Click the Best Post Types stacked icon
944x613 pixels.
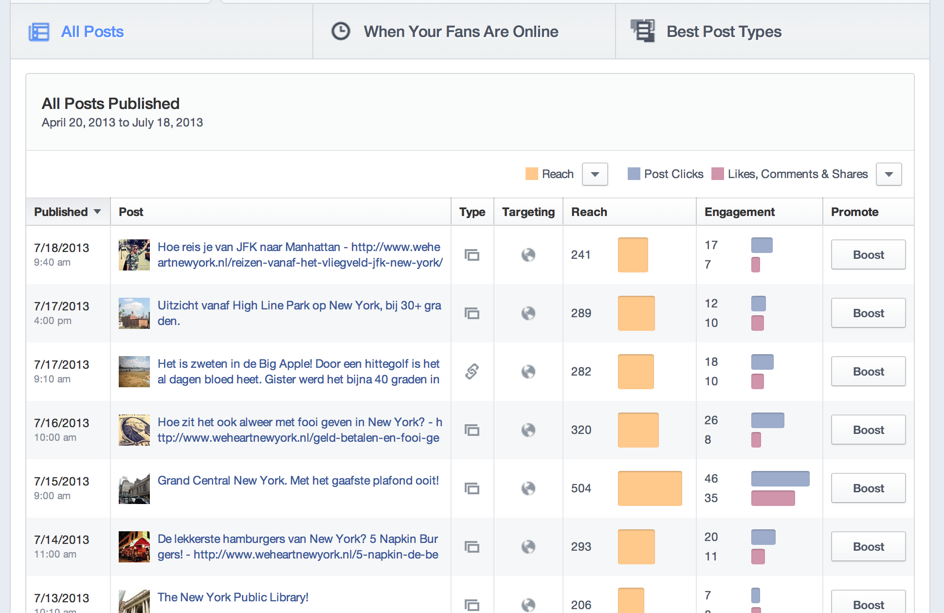643,31
